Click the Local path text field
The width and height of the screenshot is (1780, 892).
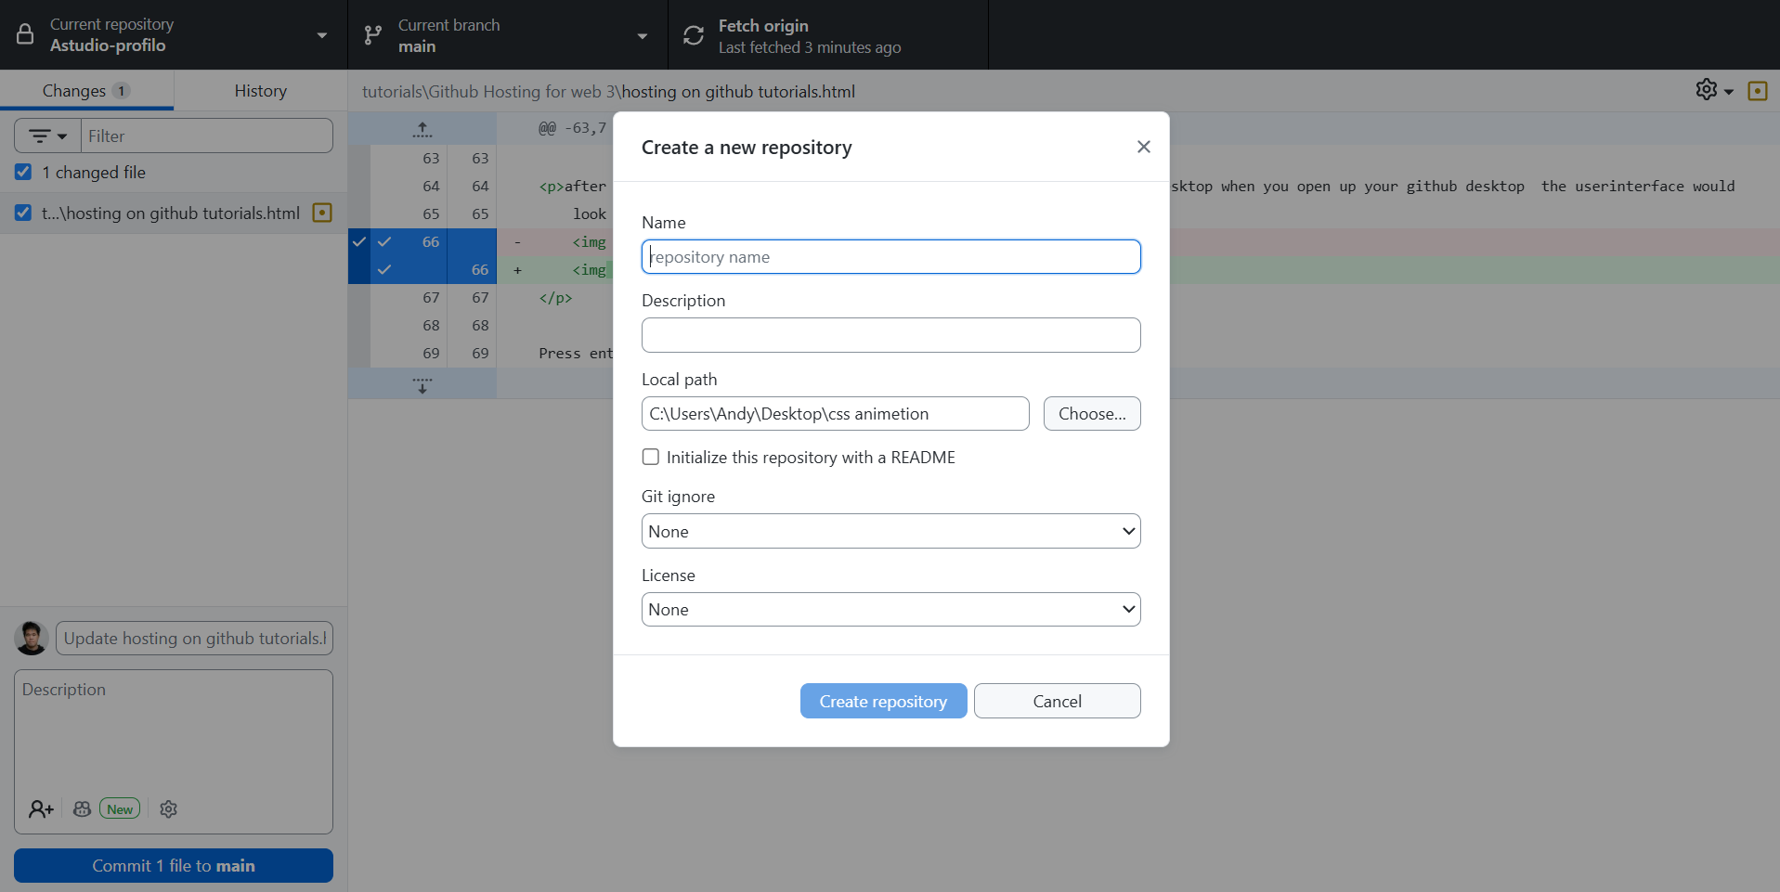click(x=835, y=413)
